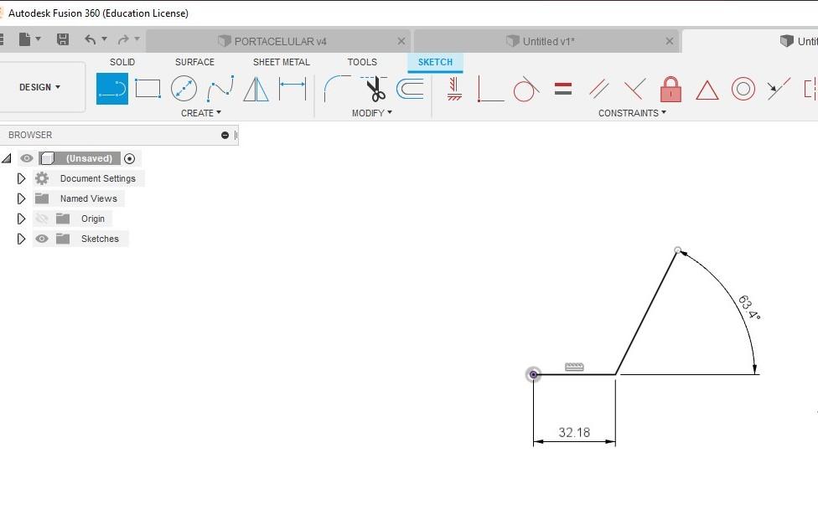The image size is (818, 530).
Task: Show the hidden Origin folder
Action: (x=42, y=219)
